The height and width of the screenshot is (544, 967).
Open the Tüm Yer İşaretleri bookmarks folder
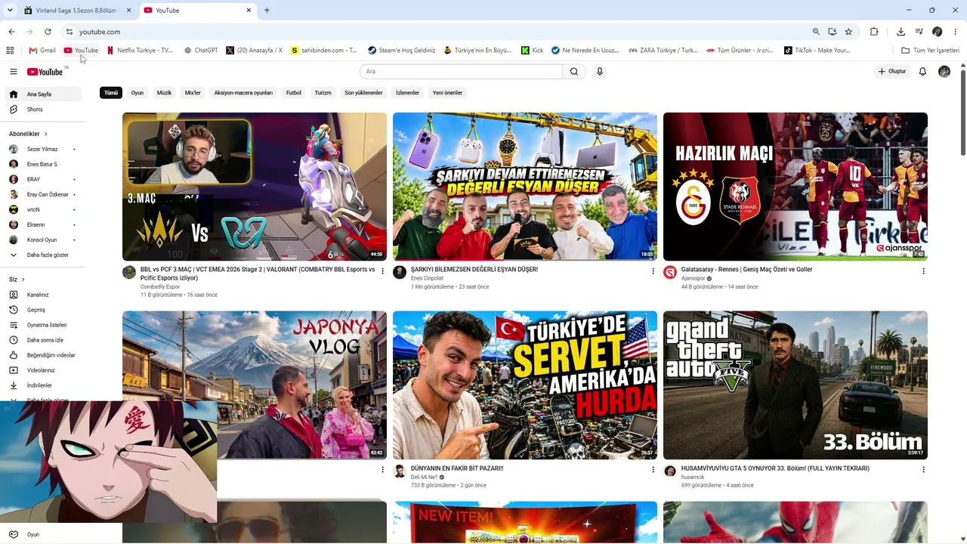tap(930, 51)
